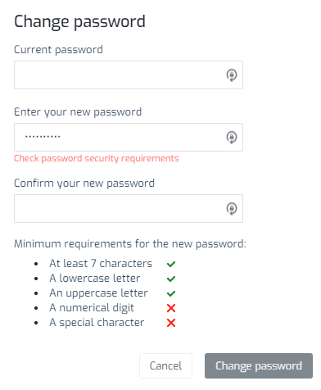The height and width of the screenshot is (390, 321).
Task: Click green checkmark next to An uppercase letter
Action: click(x=171, y=293)
